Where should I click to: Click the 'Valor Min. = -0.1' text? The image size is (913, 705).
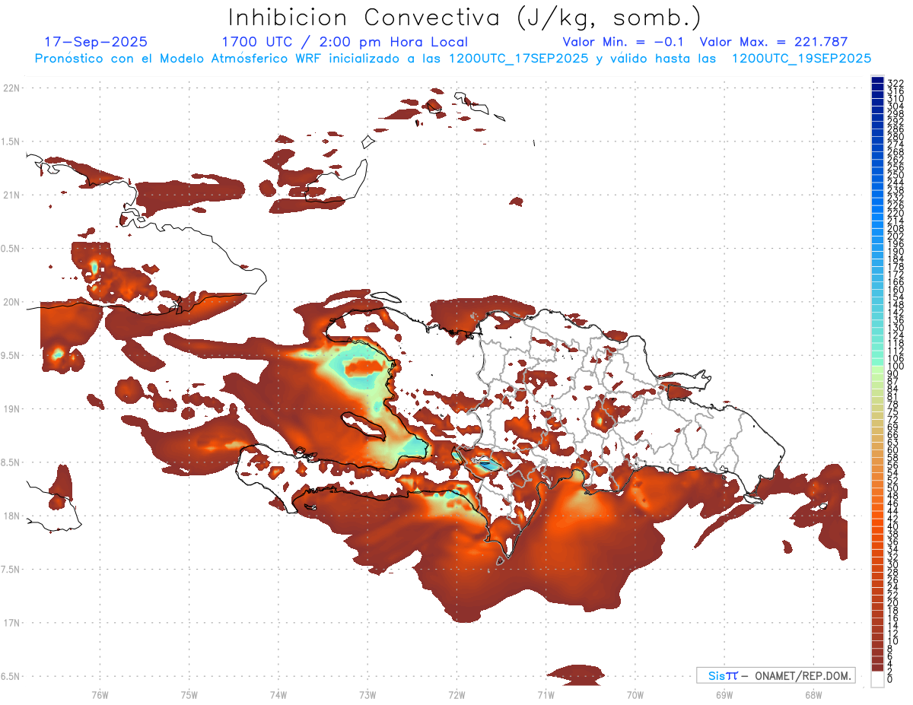(624, 42)
